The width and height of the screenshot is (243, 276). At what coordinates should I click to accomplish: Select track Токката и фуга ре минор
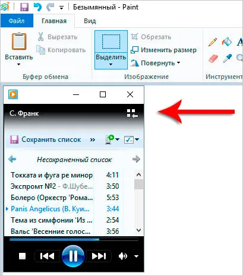coord(52,175)
